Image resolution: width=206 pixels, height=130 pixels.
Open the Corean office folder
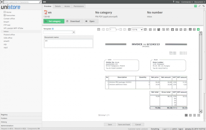point(9,18)
